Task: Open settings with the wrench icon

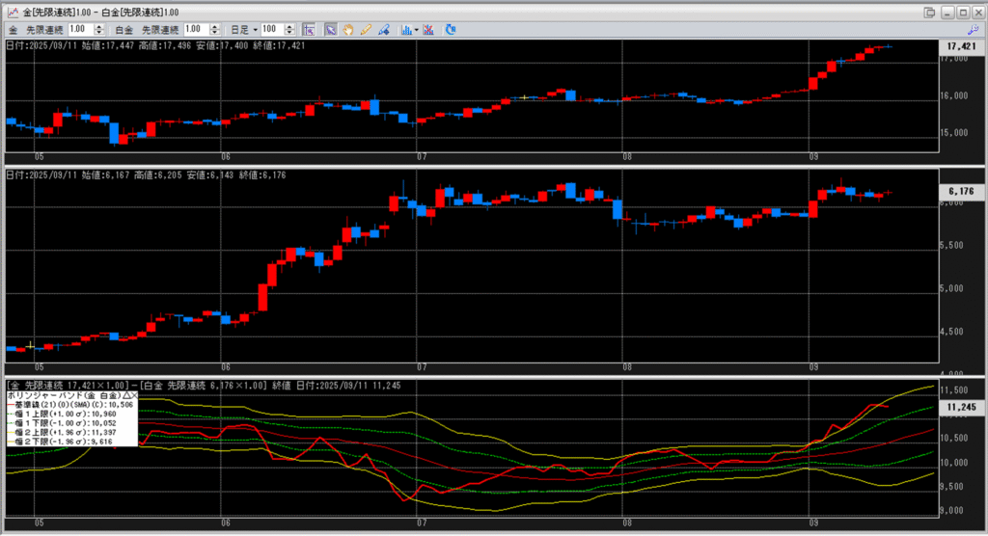Action: coord(972,30)
